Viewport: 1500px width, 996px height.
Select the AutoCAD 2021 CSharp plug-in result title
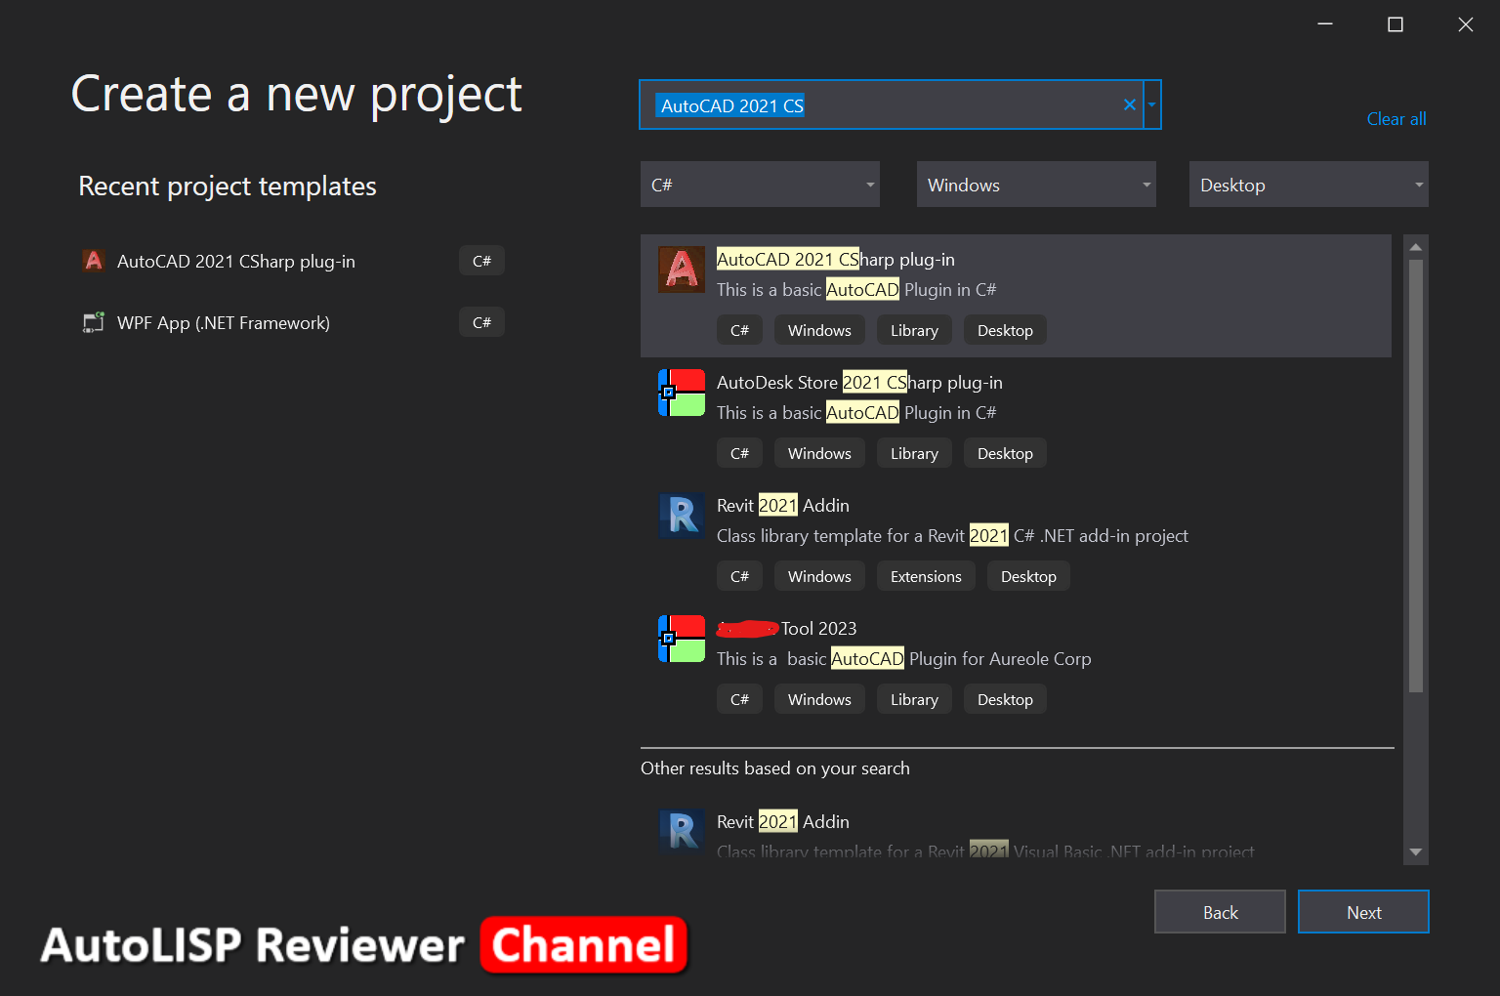pyautogui.click(x=836, y=259)
